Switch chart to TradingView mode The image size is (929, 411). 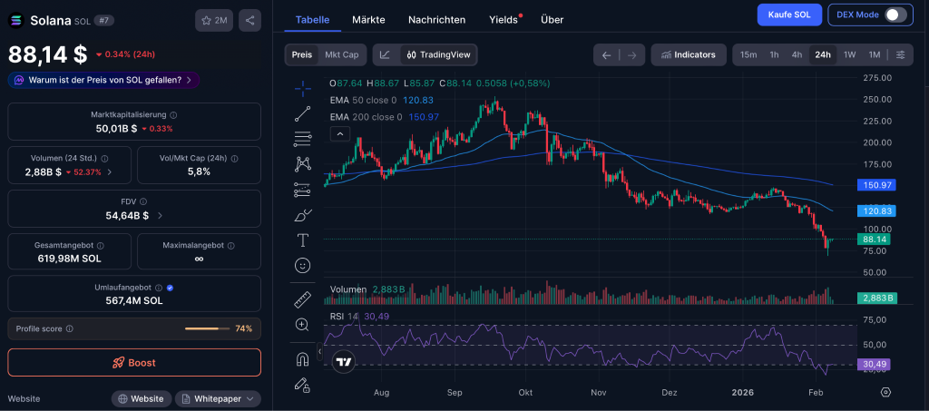point(438,54)
